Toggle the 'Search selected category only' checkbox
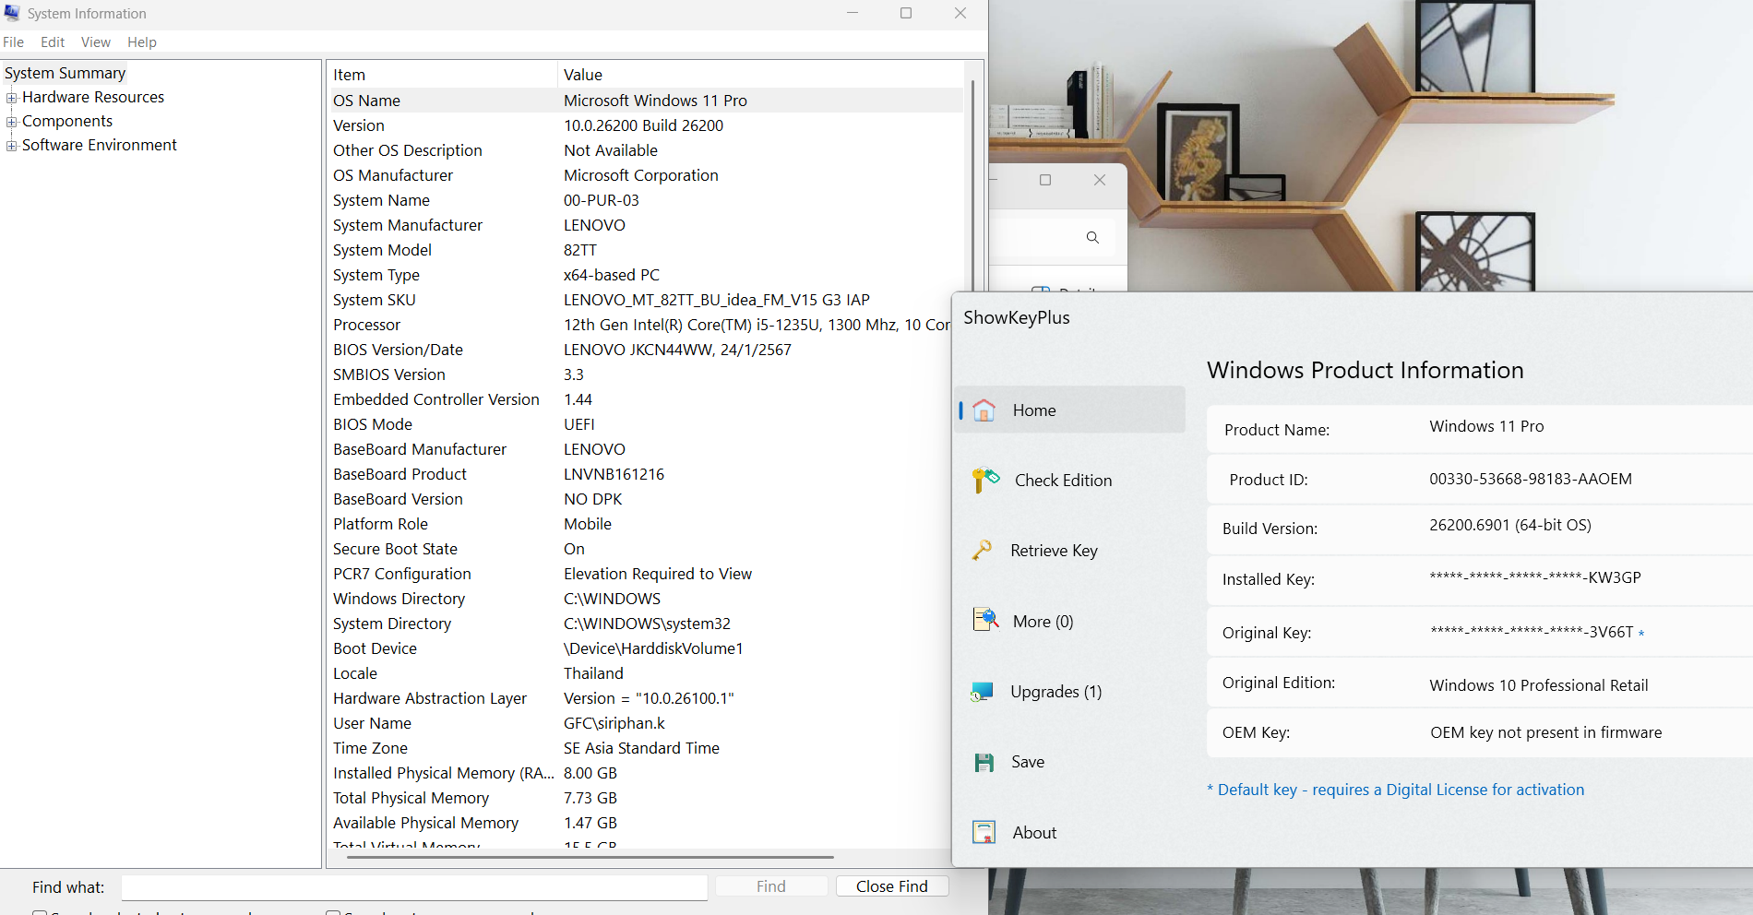 pyautogui.click(x=40, y=912)
